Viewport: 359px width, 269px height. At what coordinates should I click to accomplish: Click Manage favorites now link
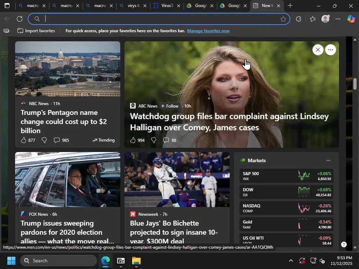click(208, 31)
